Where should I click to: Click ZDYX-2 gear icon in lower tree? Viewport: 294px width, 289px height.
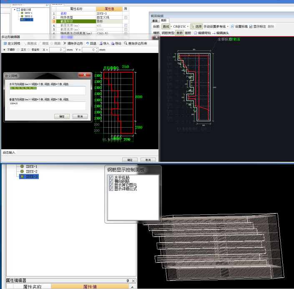coord(22,171)
